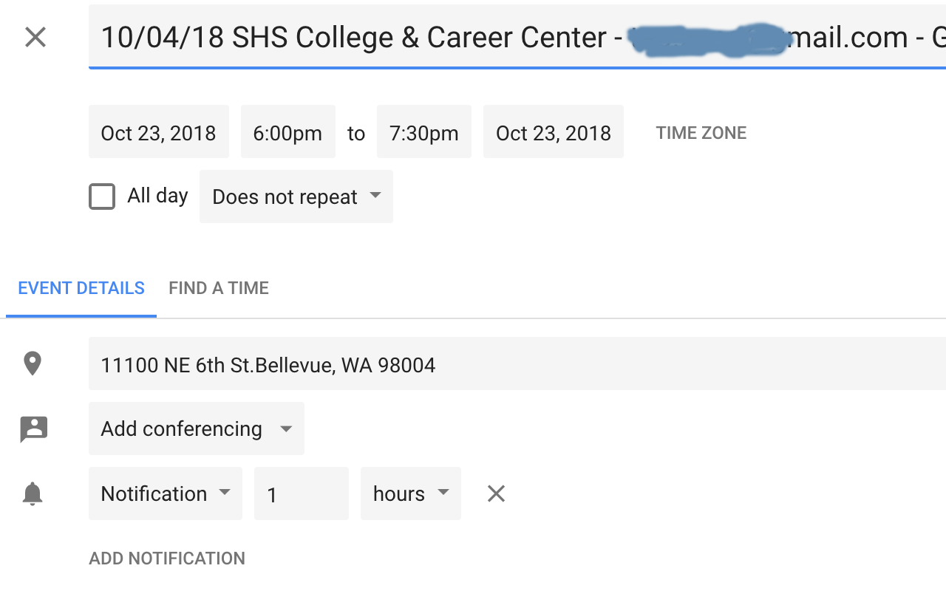Change the 7:30pm end time
This screenshot has height=591, width=946.
pyautogui.click(x=424, y=131)
